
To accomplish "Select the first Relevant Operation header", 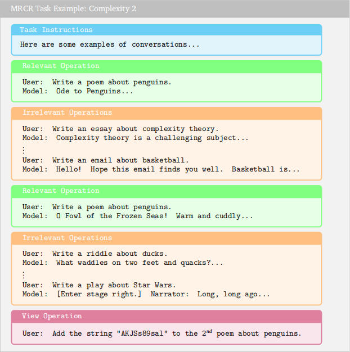I will click(x=167, y=66).
